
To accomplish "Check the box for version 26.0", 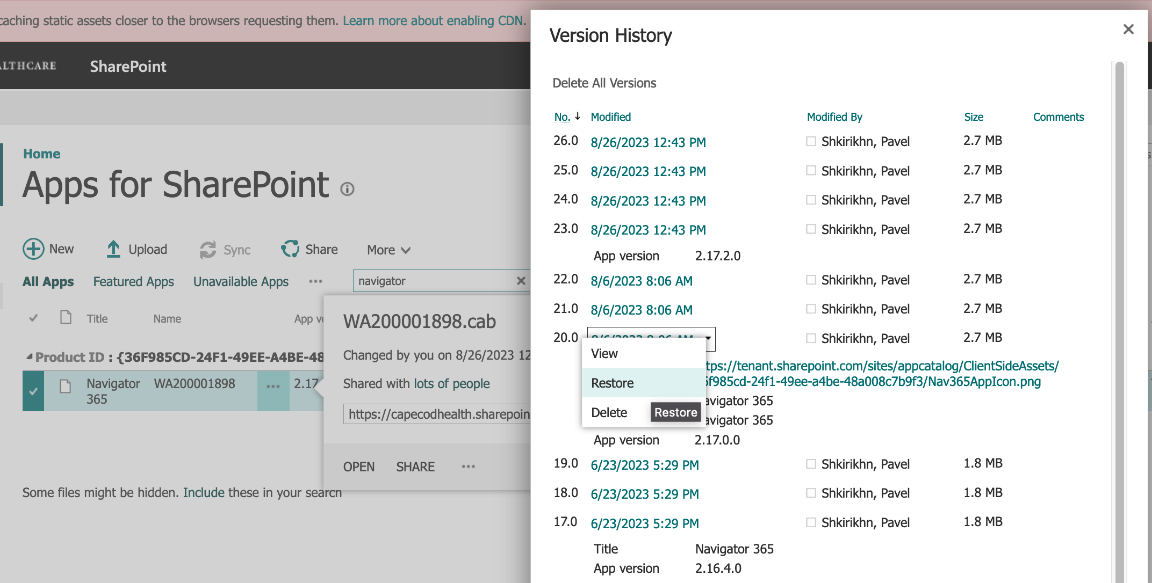I will coord(811,141).
